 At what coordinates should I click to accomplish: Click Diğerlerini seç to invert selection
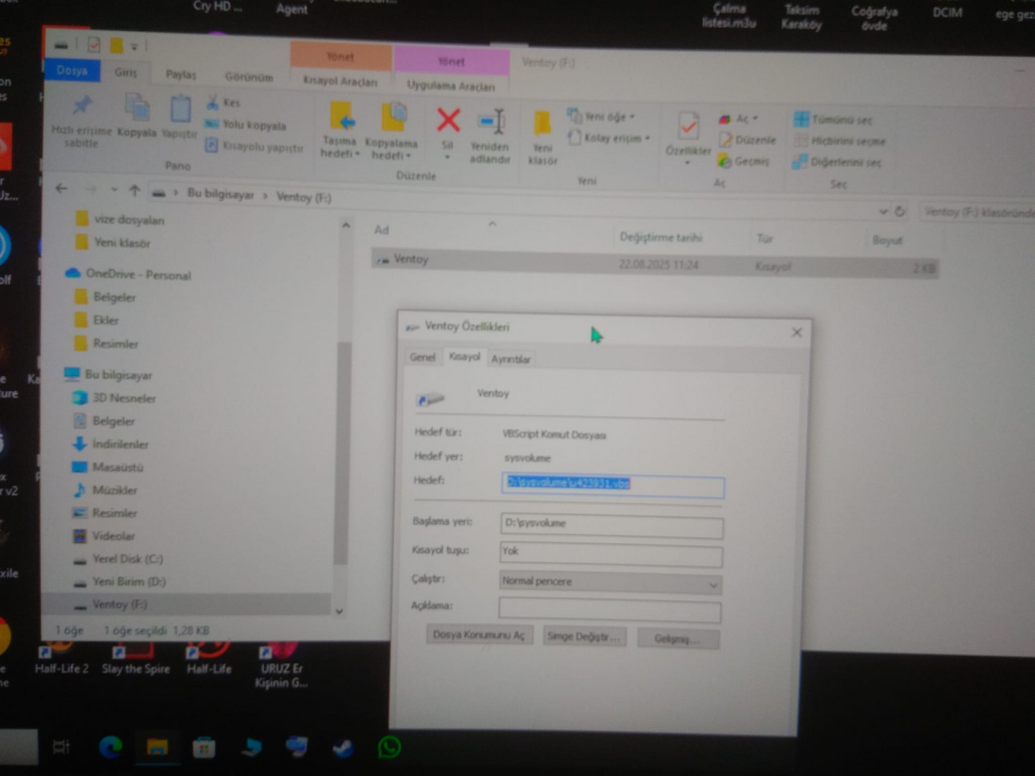click(837, 162)
